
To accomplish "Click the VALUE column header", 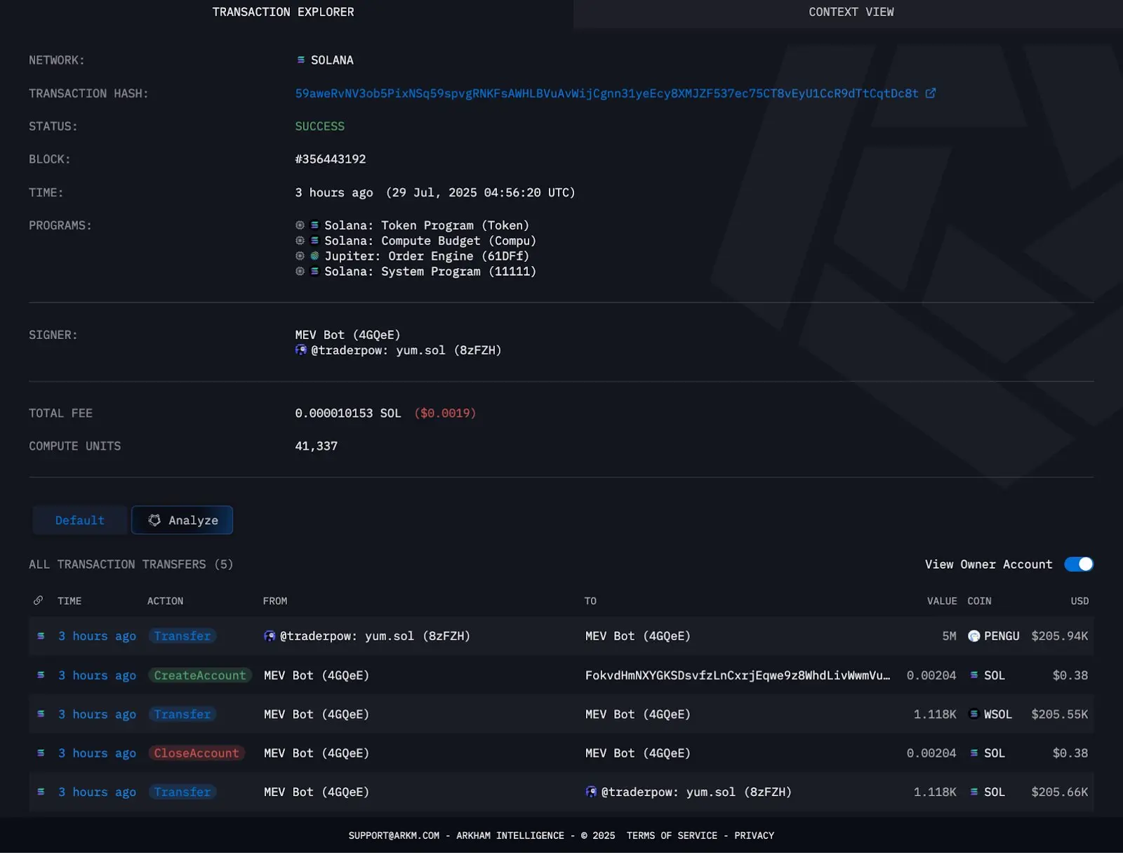I will pos(942,601).
